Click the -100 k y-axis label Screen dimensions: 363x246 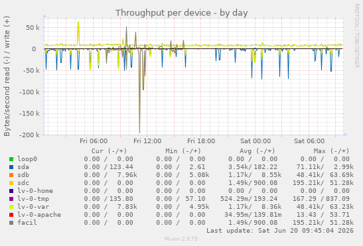tap(29, 92)
